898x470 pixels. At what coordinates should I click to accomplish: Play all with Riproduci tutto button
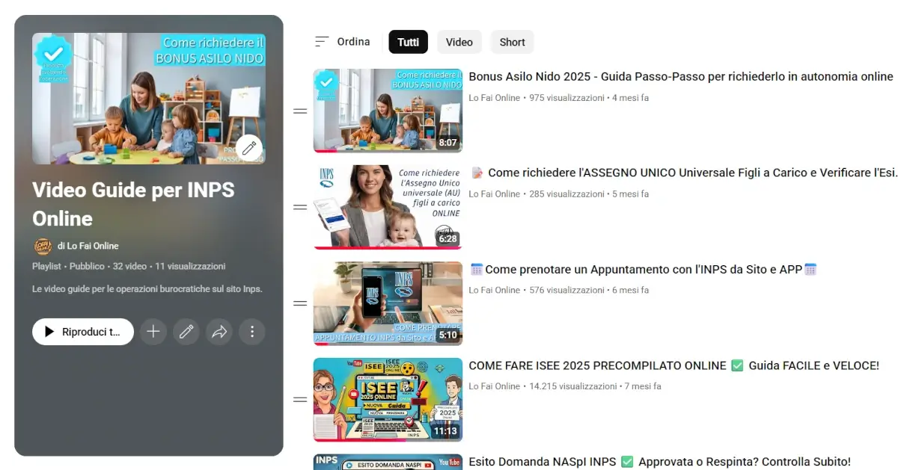[x=83, y=332]
